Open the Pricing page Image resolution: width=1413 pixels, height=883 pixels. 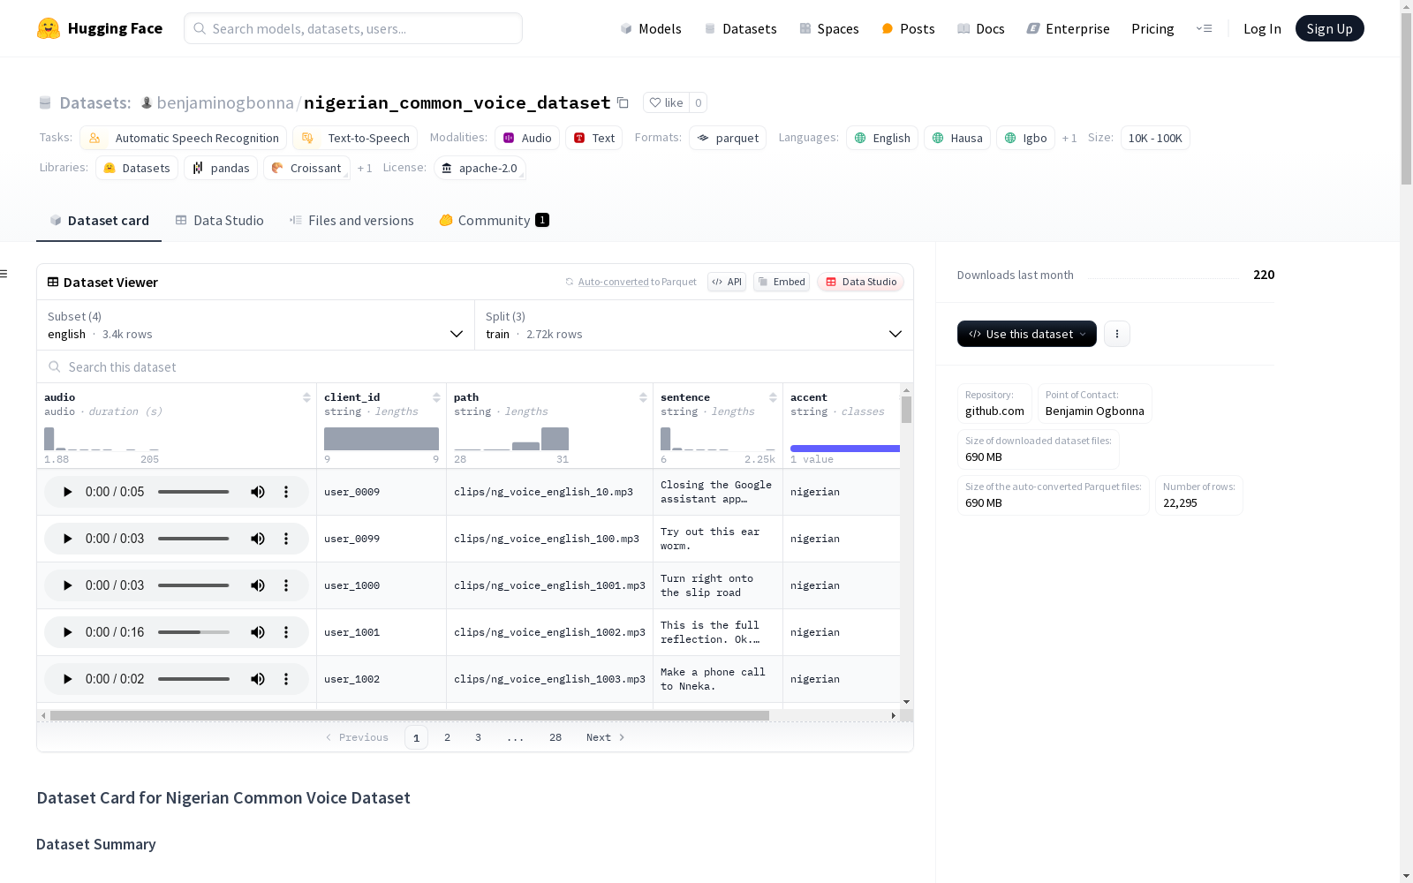tap(1152, 28)
